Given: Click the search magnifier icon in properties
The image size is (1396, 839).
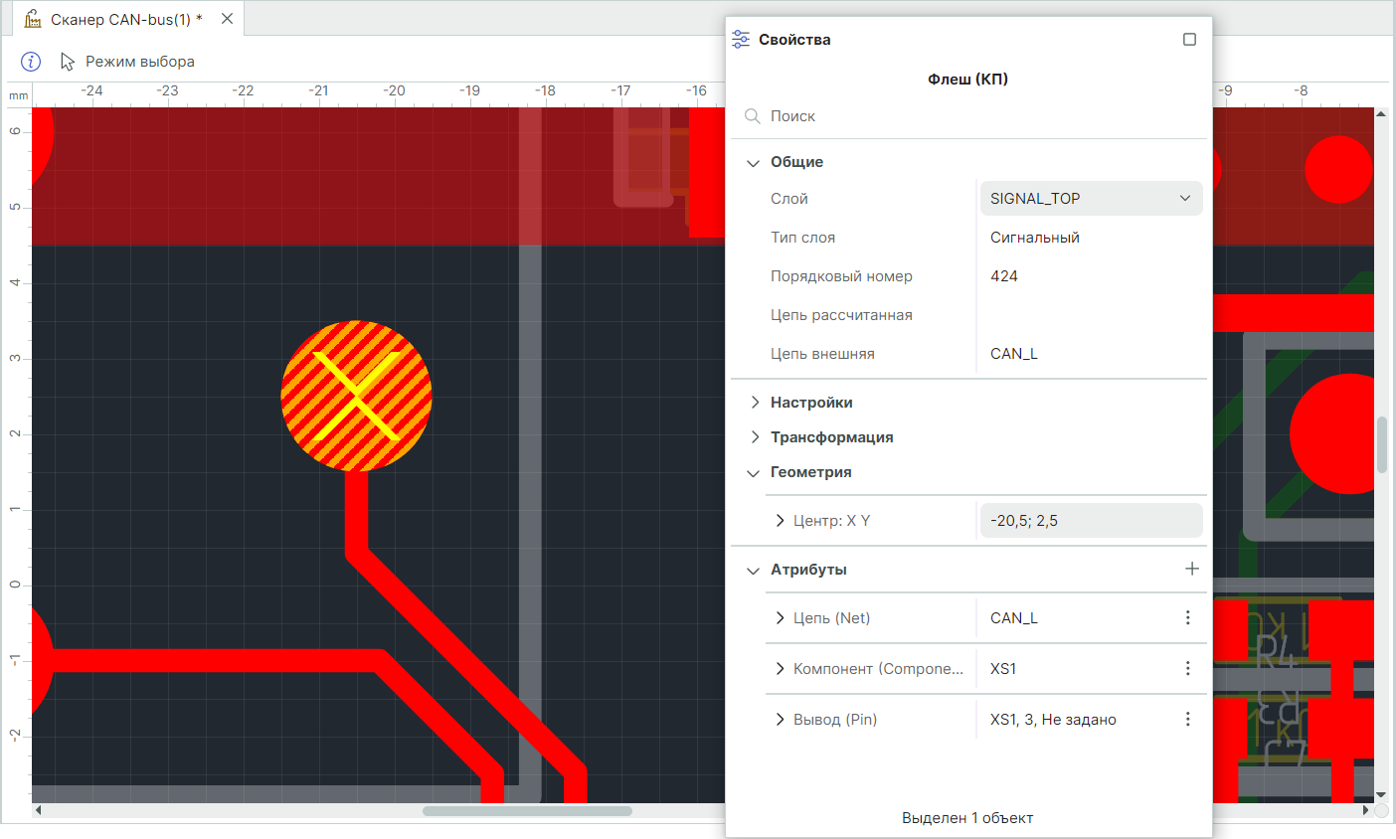Looking at the screenshot, I should pos(753,116).
